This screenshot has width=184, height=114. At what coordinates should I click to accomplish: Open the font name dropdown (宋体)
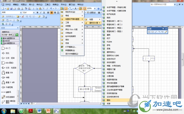coord(21,13)
